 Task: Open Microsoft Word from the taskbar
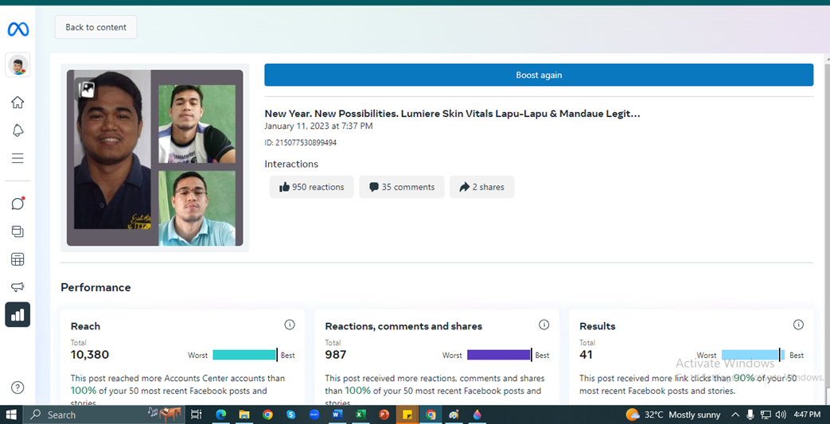[337, 414]
